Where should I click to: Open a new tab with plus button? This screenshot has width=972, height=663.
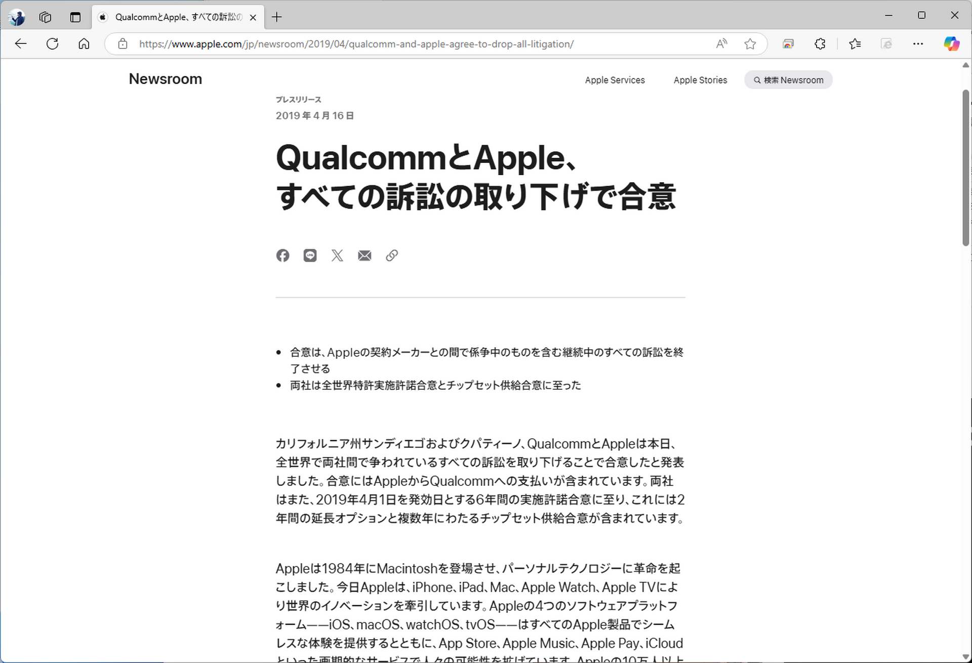click(x=276, y=17)
